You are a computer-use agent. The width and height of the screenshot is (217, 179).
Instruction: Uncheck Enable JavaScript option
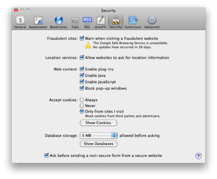(x=82, y=82)
